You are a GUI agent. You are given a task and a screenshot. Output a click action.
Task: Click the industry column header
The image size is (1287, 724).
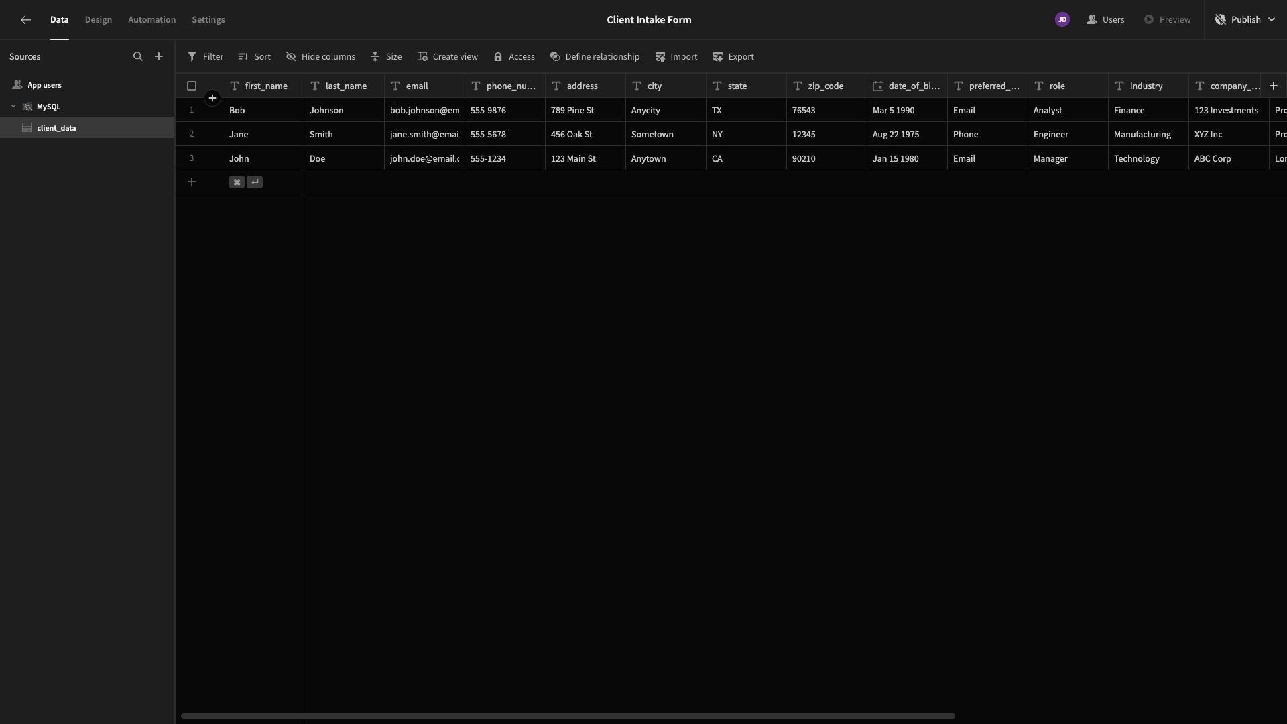pyautogui.click(x=1148, y=86)
